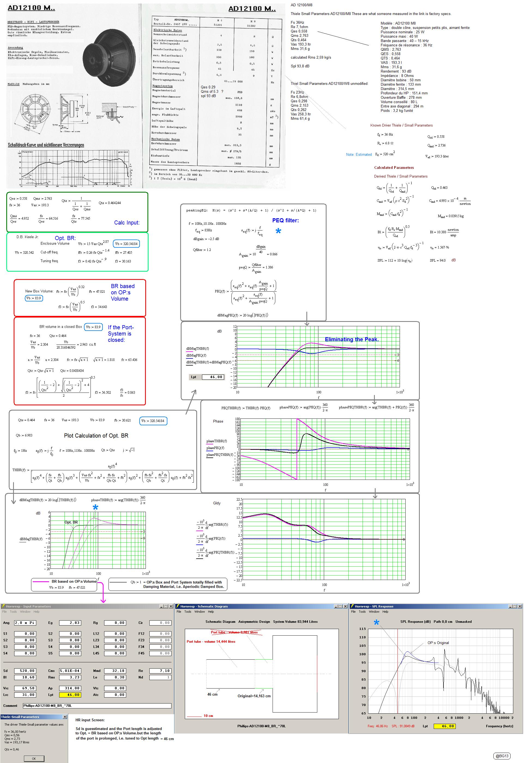Click the L34 input field
The height and width of the screenshot is (763, 525).
115,647
